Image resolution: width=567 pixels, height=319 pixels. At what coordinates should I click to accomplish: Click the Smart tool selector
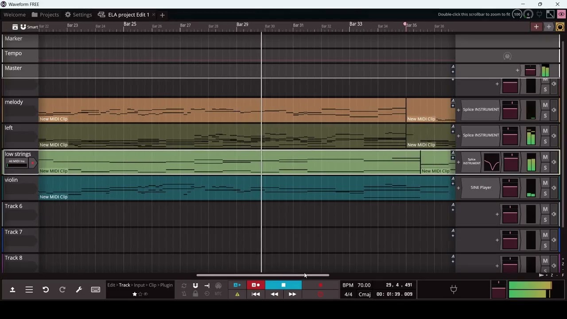tap(29, 27)
